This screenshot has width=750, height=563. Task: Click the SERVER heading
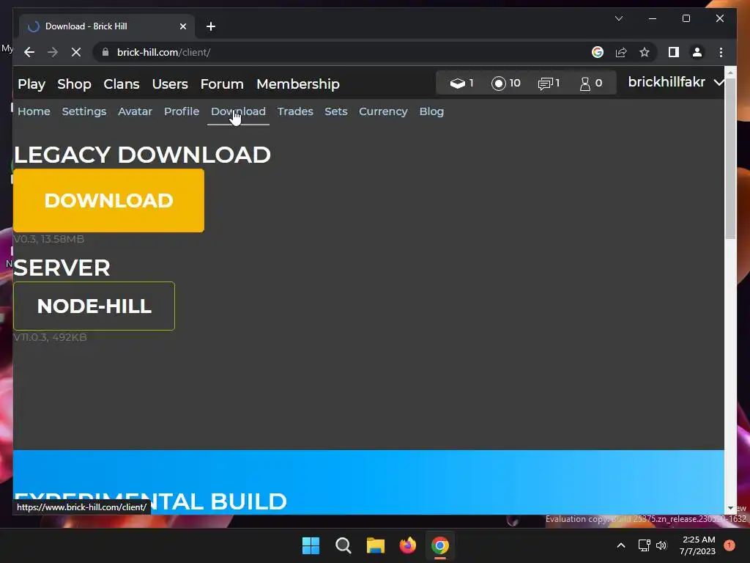tap(62, 268)
